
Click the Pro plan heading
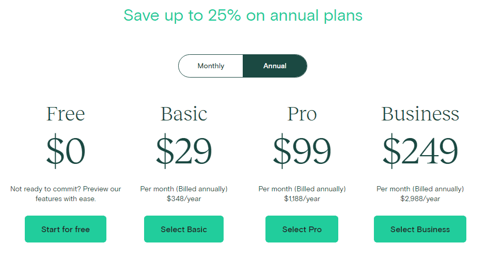click(302, 114)
